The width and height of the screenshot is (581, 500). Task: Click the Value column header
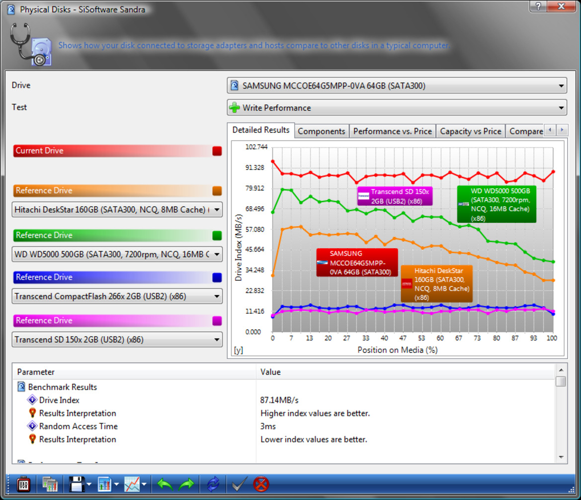click(x=406, y=372)
